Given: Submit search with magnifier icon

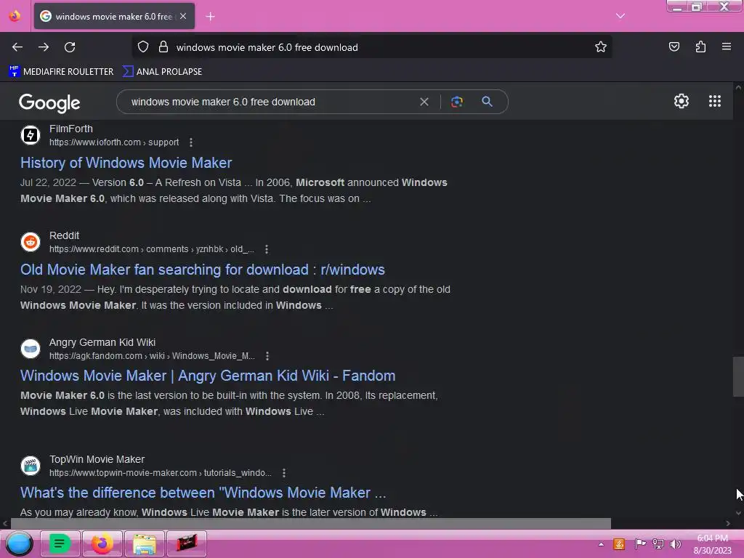Looking at the screenshot, I should (487, 102).
